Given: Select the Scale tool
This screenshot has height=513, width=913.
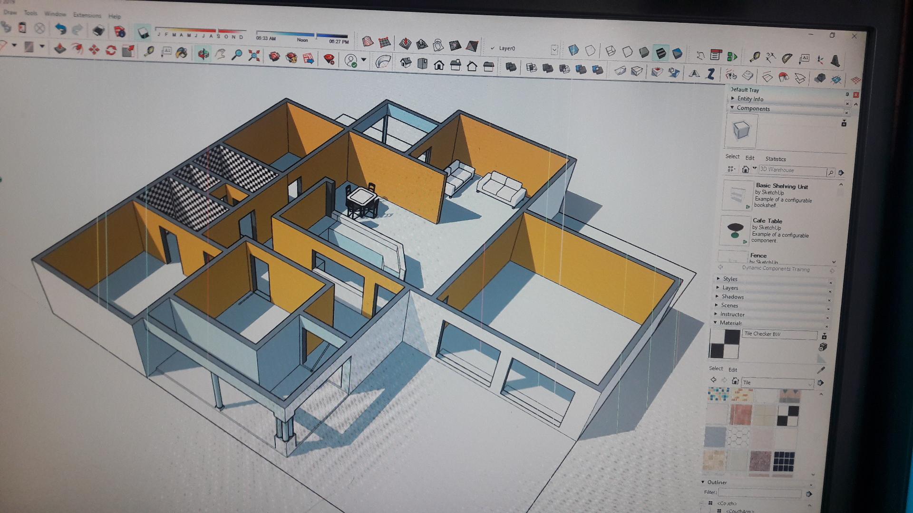Looking at the screenshot, I should 128,50.
